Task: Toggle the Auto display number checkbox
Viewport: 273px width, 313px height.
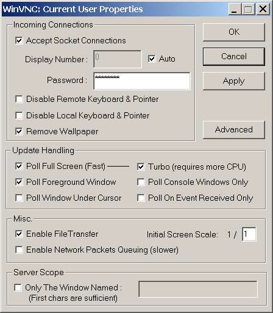Action: click(152, 59)
